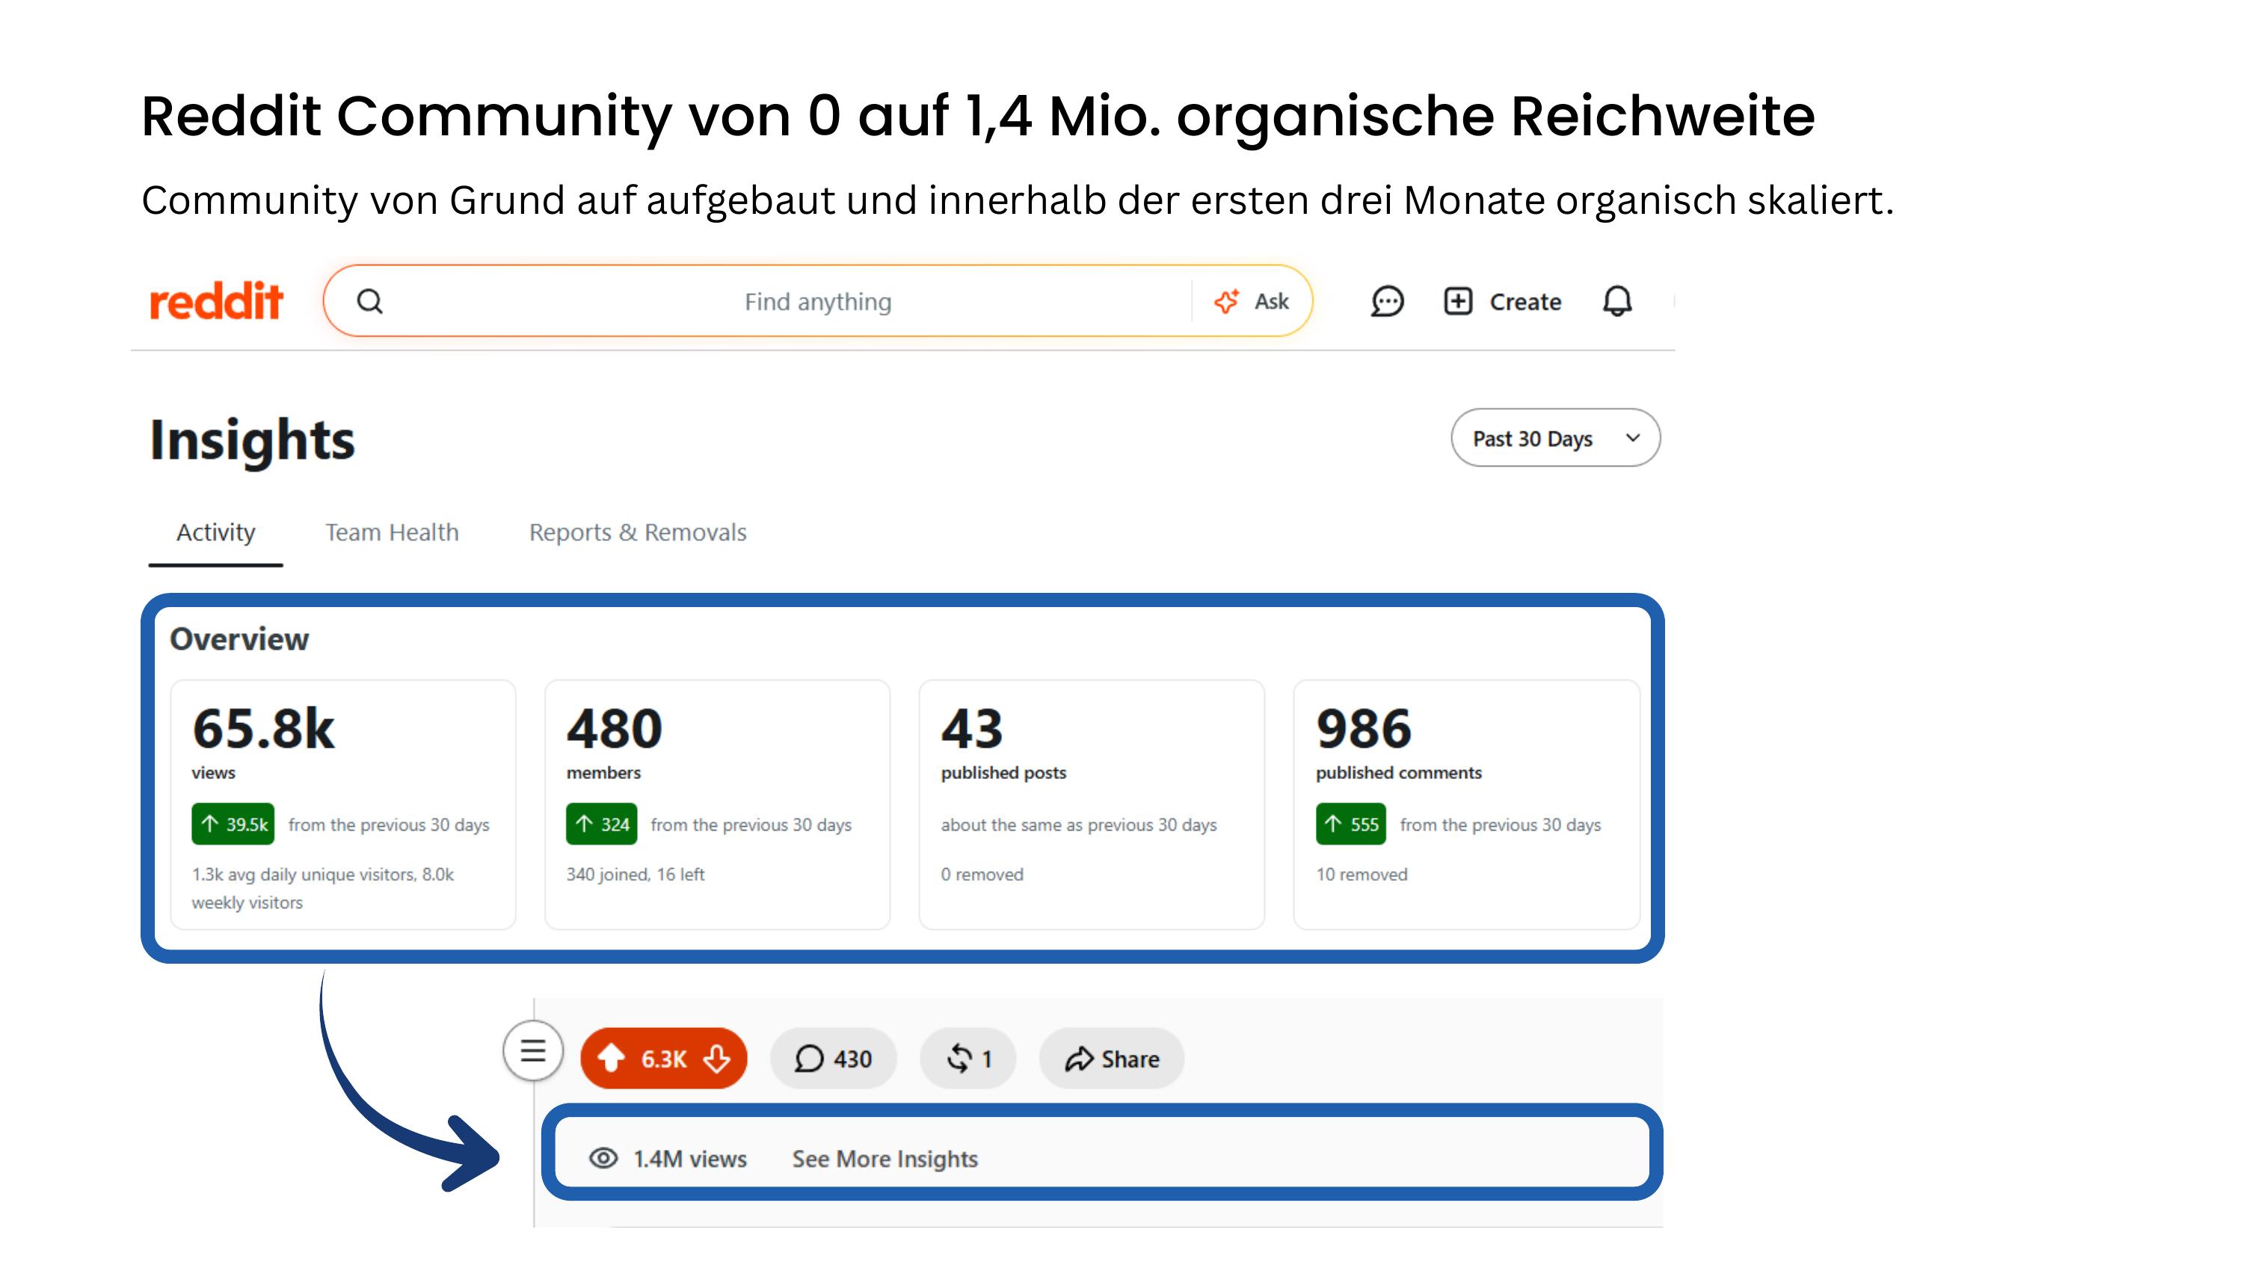This screenshot has width=2243, height=1262.
Task: Click the Share button
Action: pos(1112,1058)
